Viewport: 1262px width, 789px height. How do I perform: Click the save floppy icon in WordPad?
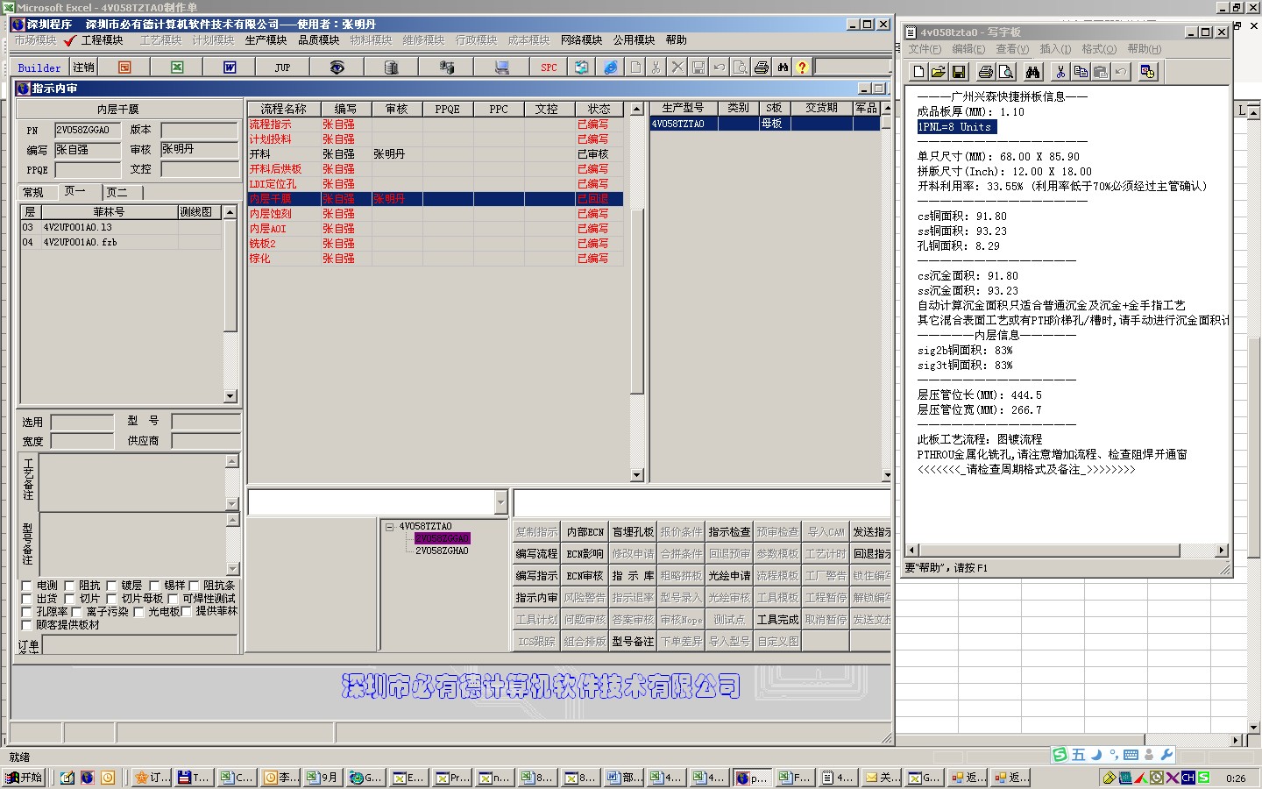[958, 72]
